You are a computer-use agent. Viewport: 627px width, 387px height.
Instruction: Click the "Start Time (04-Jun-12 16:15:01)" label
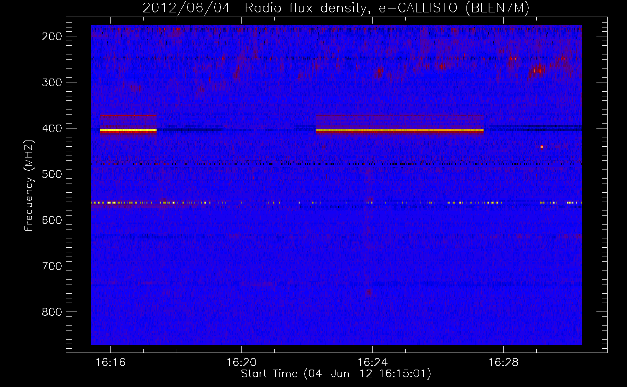coord(336,374)
